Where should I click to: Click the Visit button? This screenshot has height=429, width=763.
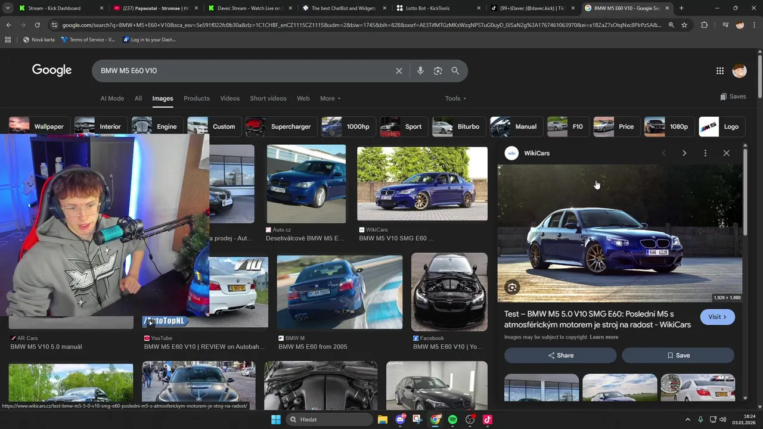(718, 317)
